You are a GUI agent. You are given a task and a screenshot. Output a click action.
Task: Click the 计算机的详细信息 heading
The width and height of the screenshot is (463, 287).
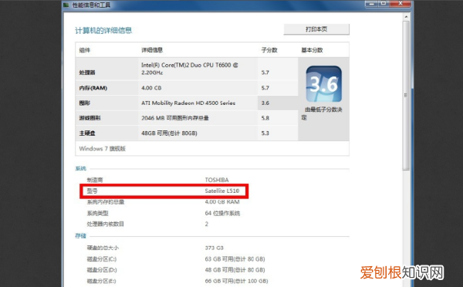click(x=103, y=30)
